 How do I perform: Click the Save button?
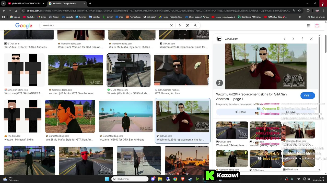(x=291, y=112)
